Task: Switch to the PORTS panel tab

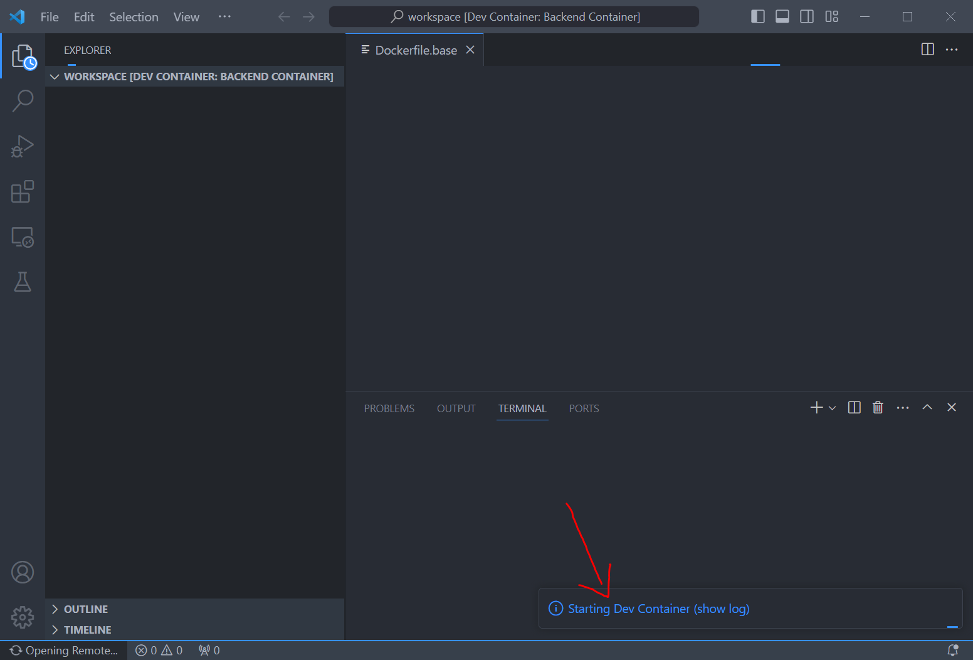Action: coord(584,408)
